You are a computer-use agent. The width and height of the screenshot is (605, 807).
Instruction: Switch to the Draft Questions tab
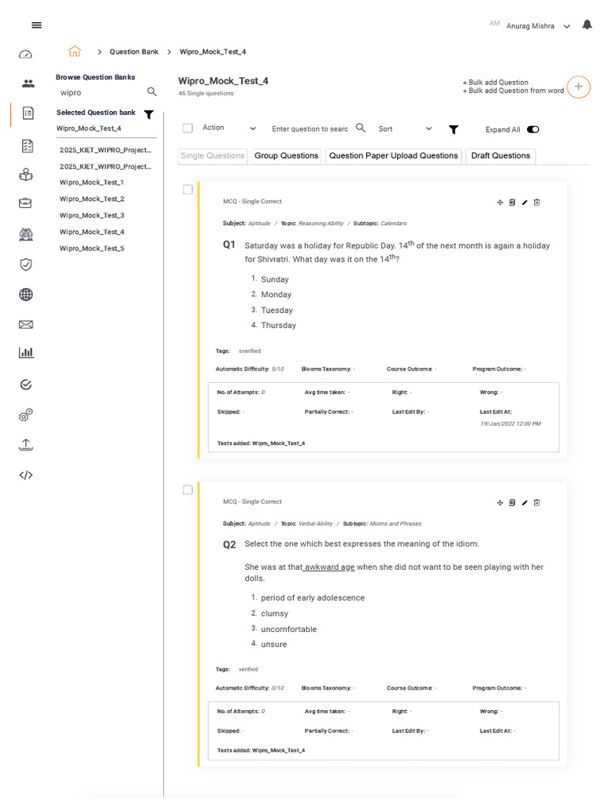(500, 156)
